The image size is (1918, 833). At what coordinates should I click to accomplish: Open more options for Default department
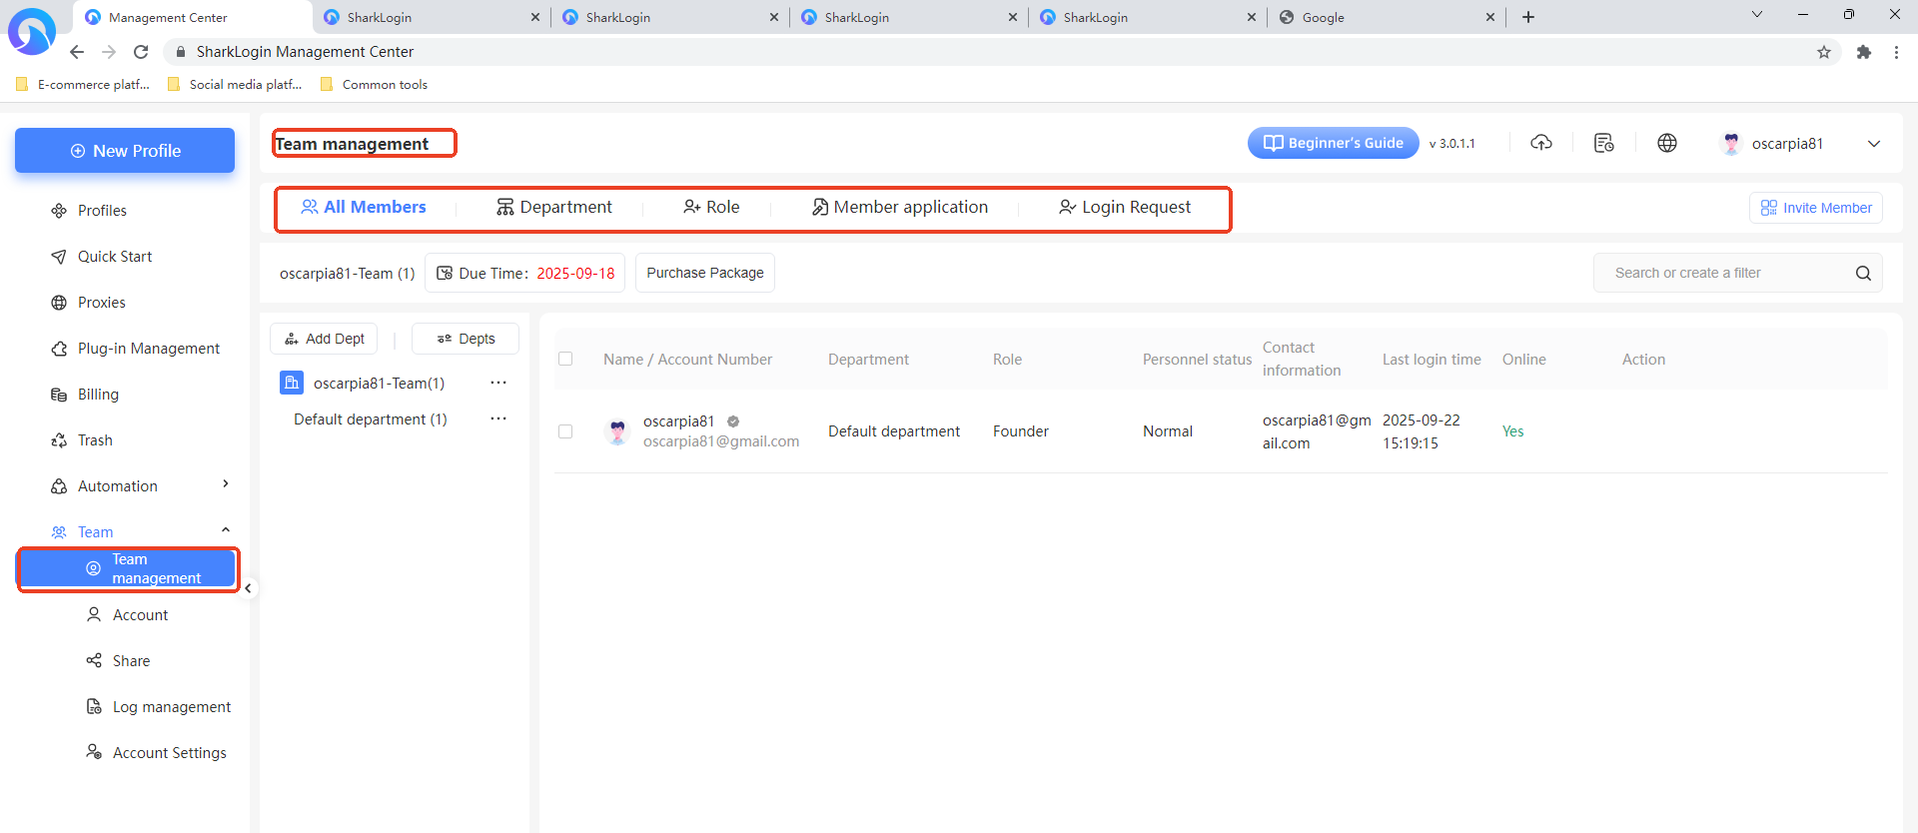point(498,418)
